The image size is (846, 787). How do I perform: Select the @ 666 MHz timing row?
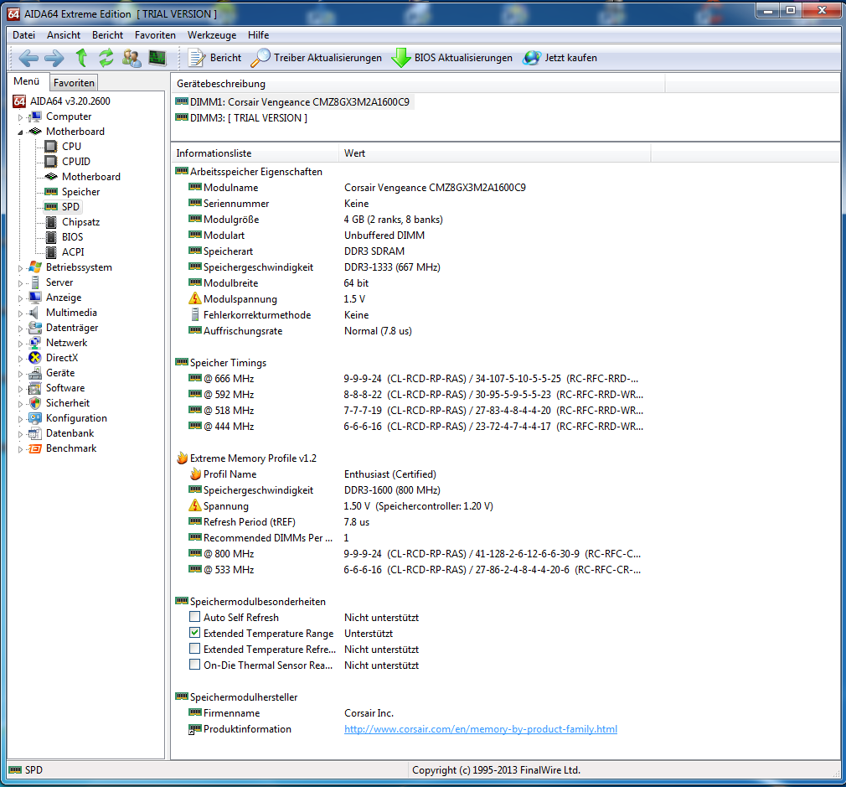point(413,378)
